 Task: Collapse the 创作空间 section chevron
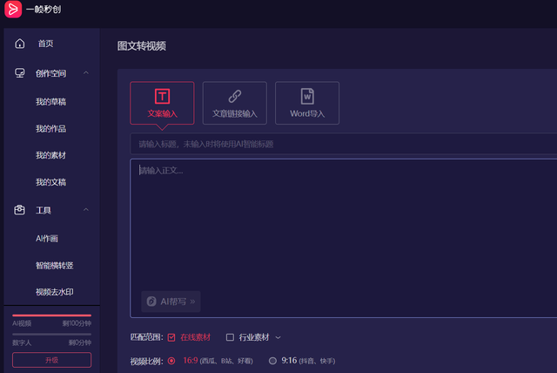pos(86,72)
